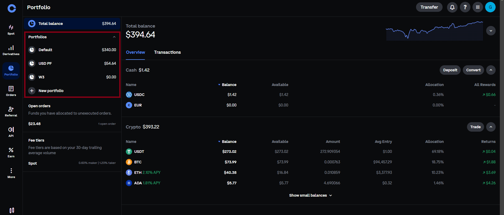Click the Transfer button
504x215 pixels.
coord(429,7)
